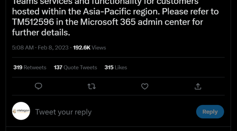This screenshot has width=237, height=131.
Task: Click the Feb 8, 2023 date
Action: point(53,48)
